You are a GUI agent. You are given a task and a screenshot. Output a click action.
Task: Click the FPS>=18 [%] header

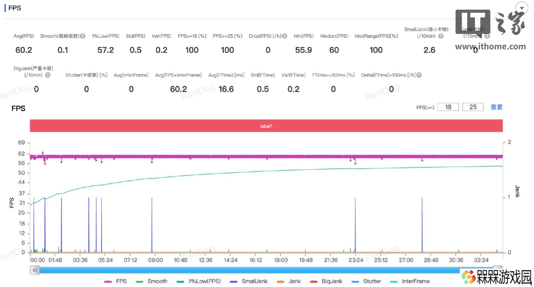click(x=192, y=36)
